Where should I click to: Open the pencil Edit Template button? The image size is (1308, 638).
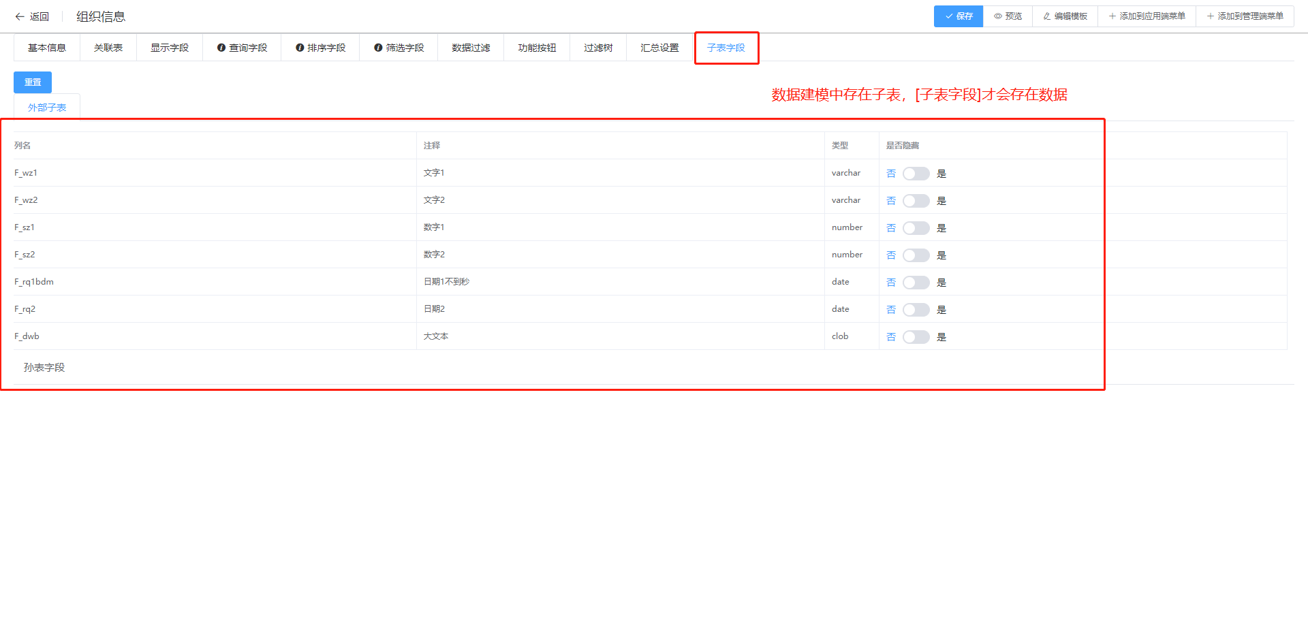1065,16
